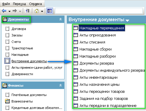Open the Back history dropdown arrow
The height and width of the screenshot is (111, 146).
[9, 11]
